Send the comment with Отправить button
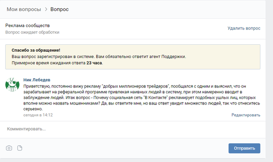This screenshot has height=162, width=273. click(x=244, y=148)
